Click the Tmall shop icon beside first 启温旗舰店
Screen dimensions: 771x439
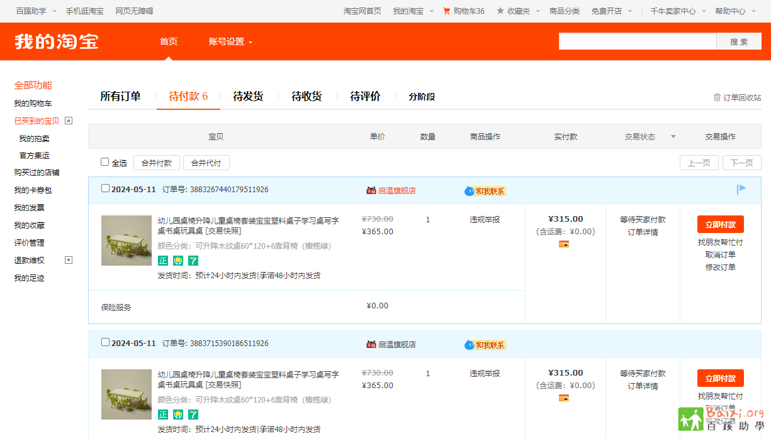(x=371, y=190)
